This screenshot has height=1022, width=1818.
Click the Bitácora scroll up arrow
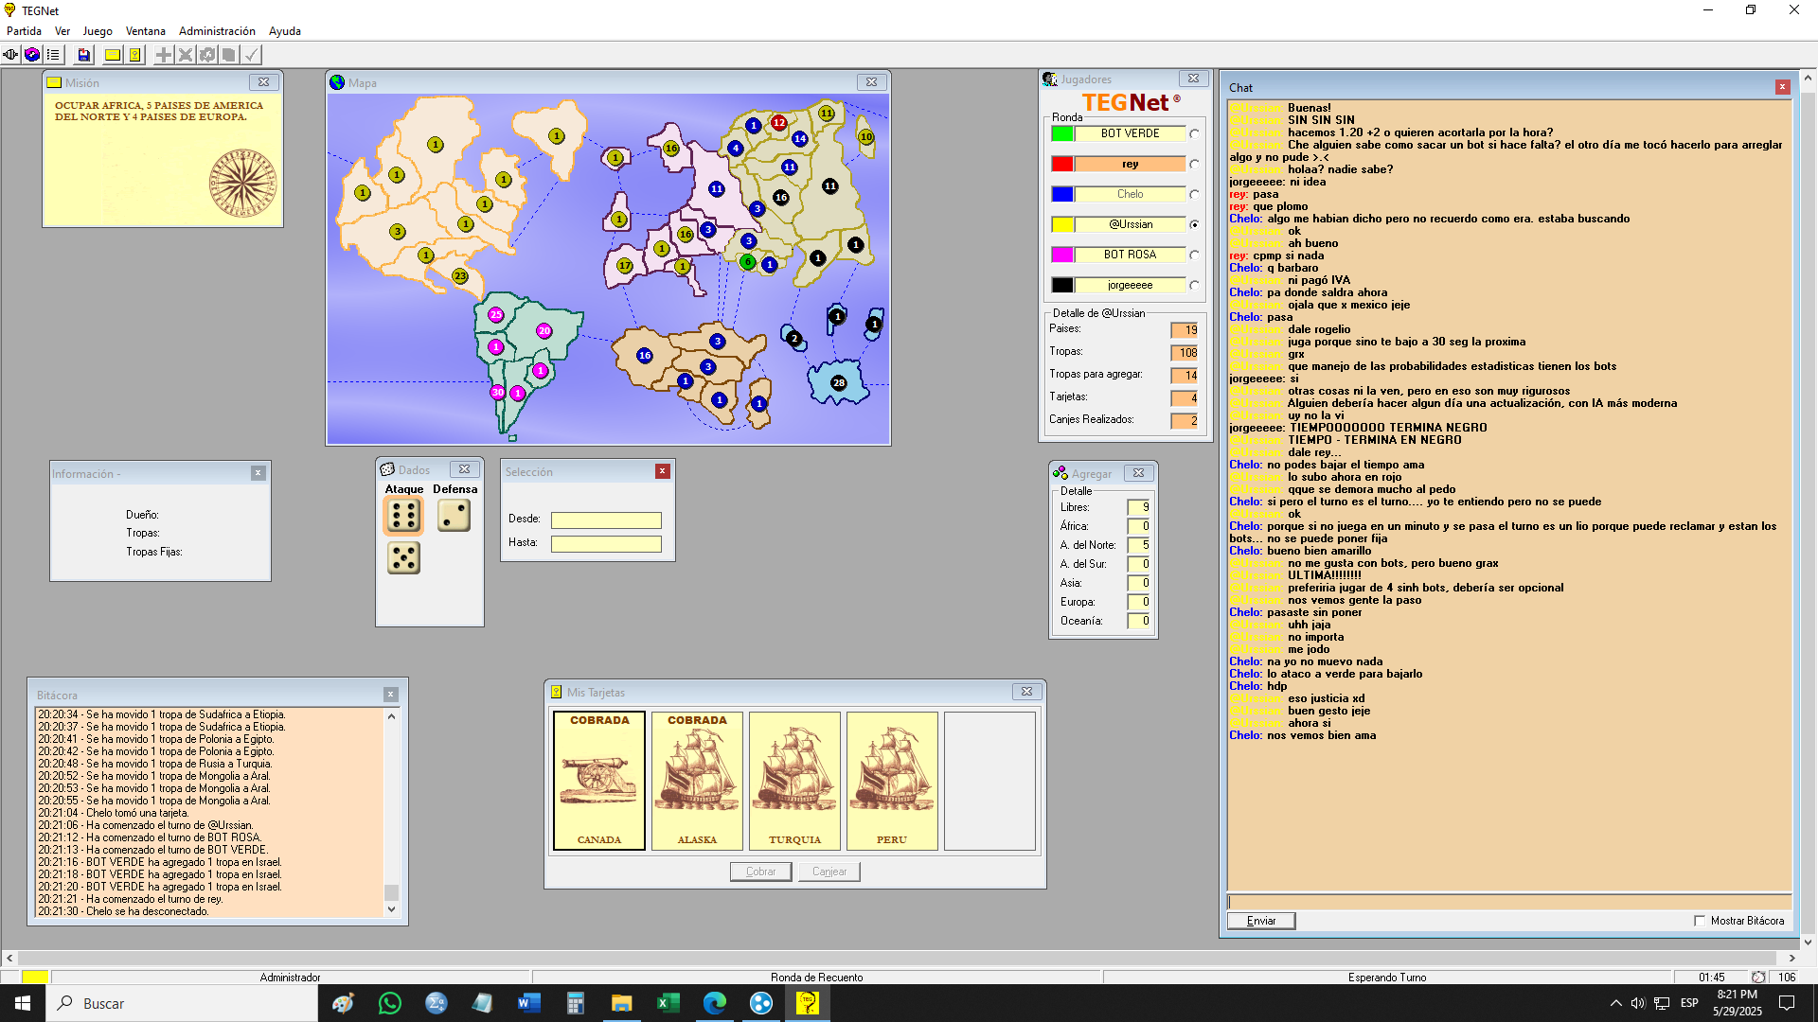pos(391,716)
